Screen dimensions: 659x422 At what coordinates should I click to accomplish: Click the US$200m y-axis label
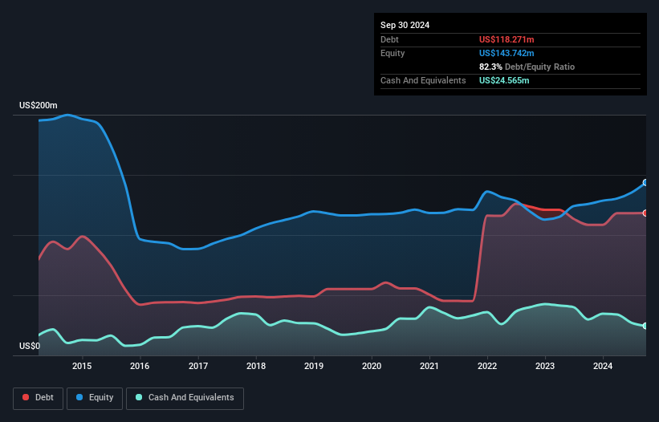[x=39, y=105]
